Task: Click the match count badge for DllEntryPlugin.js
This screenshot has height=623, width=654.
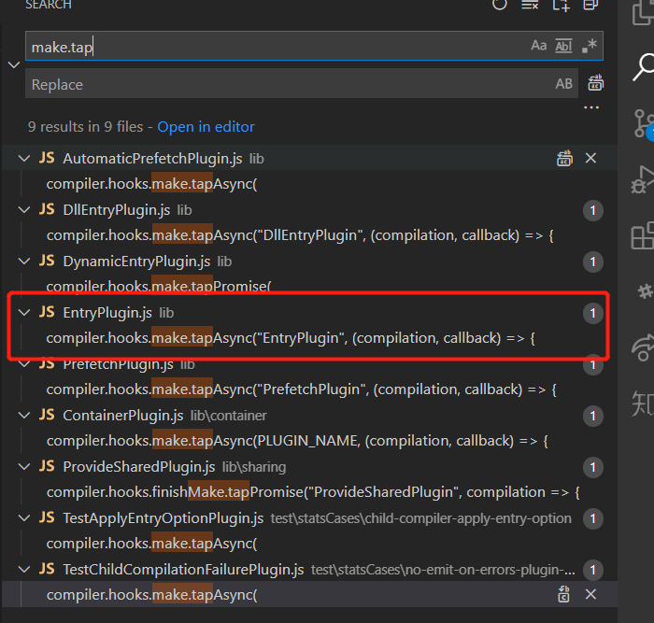Action: point(592,210)
